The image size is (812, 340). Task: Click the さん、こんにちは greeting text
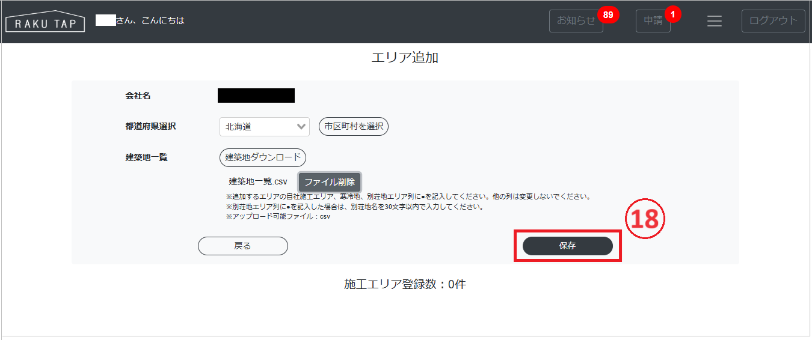click(x=150, y=20)
